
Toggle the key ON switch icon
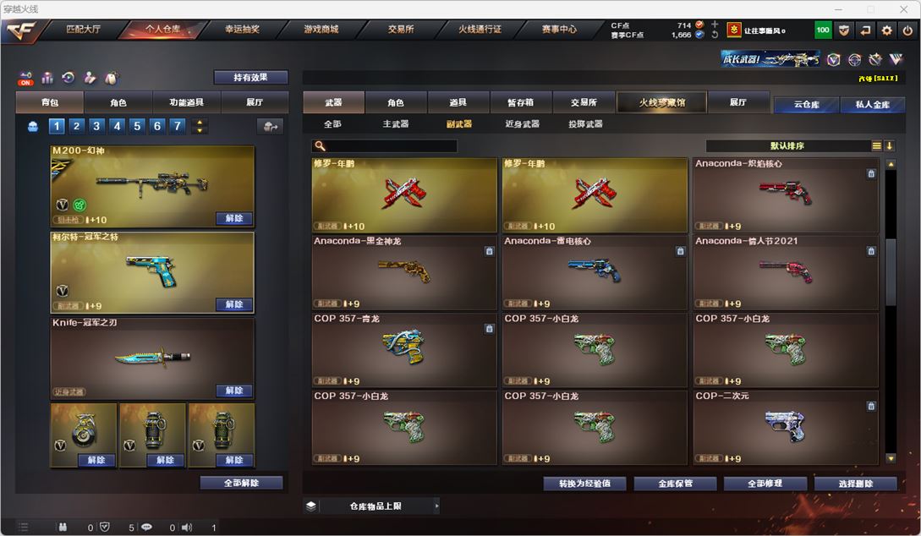pos(25,78)
